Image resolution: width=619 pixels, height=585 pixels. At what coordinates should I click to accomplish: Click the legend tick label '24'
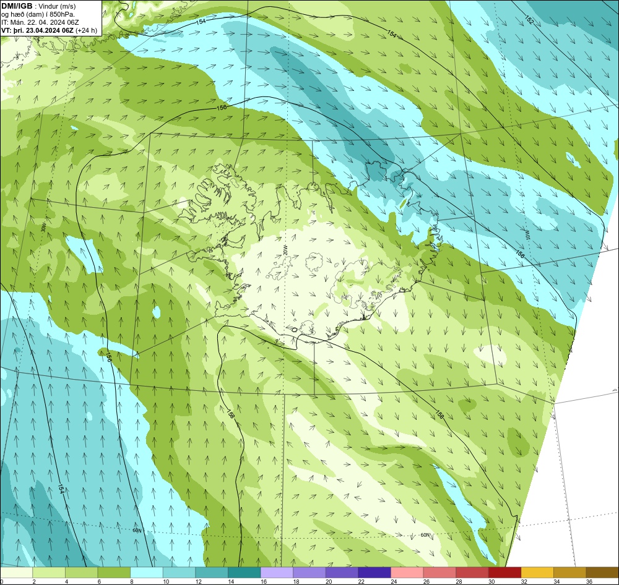[394, 581]
